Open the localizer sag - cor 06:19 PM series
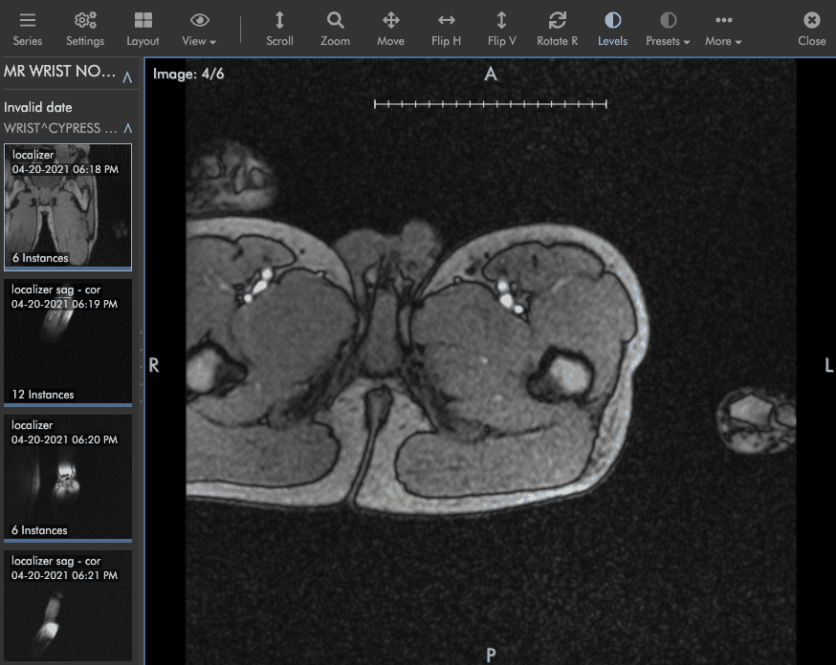Viewport: 836px width, 665px height. pos(68,341)
